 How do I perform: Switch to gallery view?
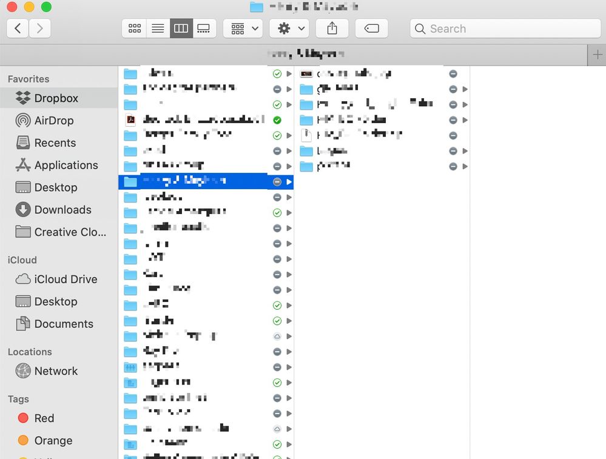tap(204, 28)
